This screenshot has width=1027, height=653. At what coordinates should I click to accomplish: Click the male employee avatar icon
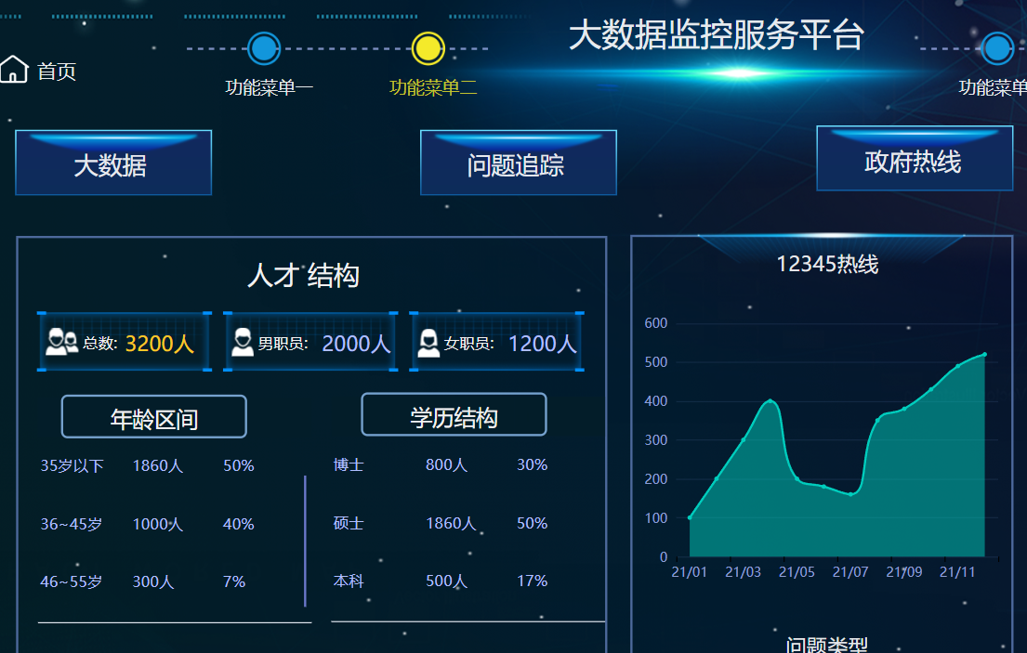[243, 342]
